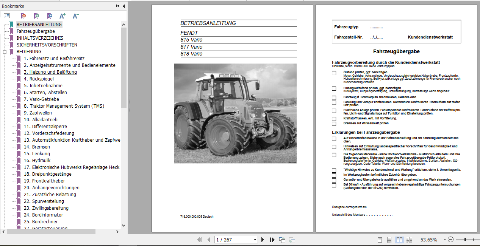Click the bookmarks list scroll-up arrow

click(124, 25)
